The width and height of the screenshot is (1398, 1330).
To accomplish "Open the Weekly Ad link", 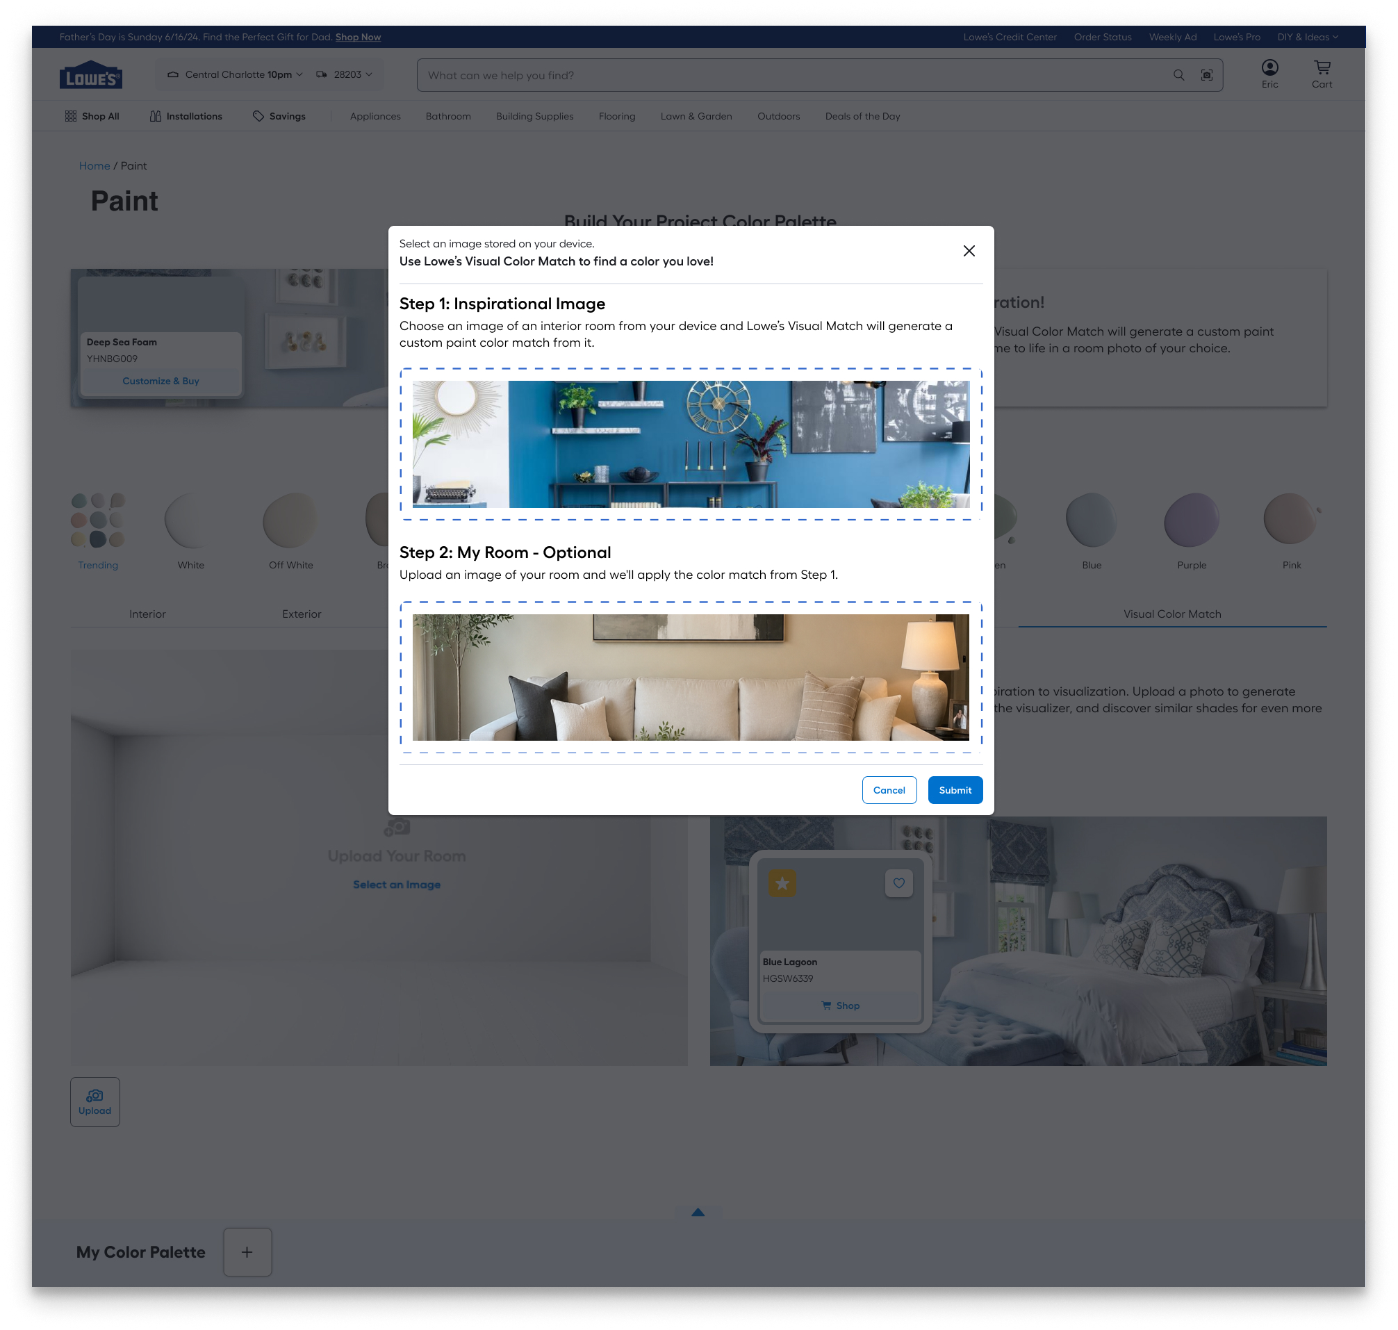I will [x=1173, y=37].
